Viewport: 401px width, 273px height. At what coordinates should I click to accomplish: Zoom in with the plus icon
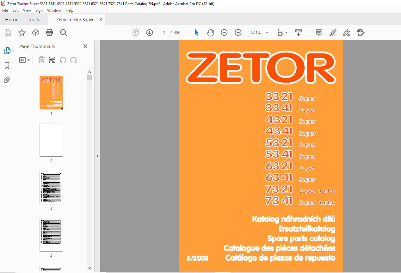[238, 33]
